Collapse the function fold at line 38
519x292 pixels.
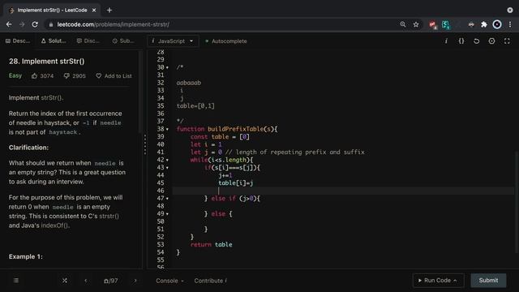point(167,129)
